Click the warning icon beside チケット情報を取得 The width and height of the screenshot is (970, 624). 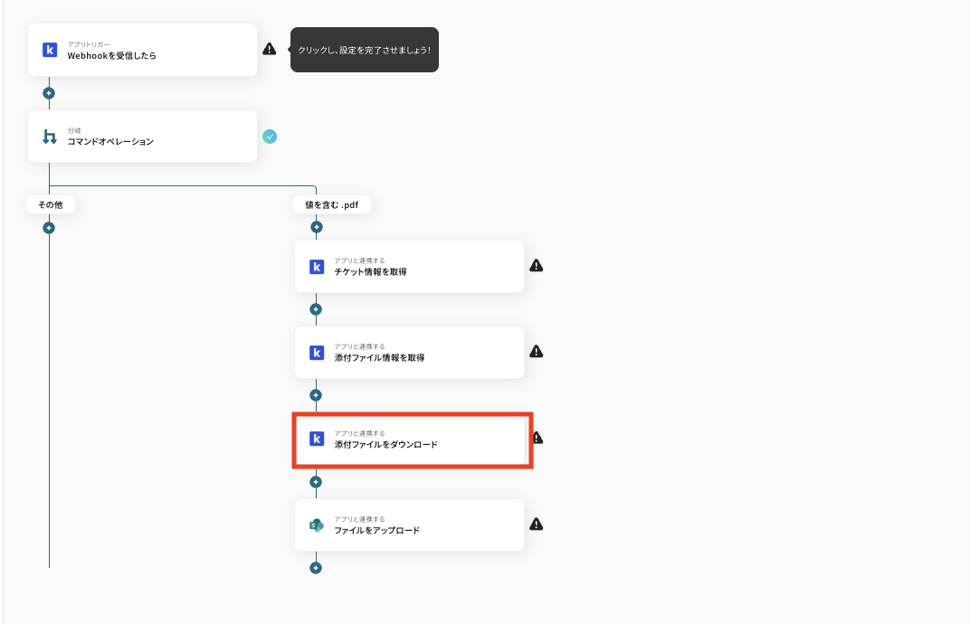click(536, 266)
